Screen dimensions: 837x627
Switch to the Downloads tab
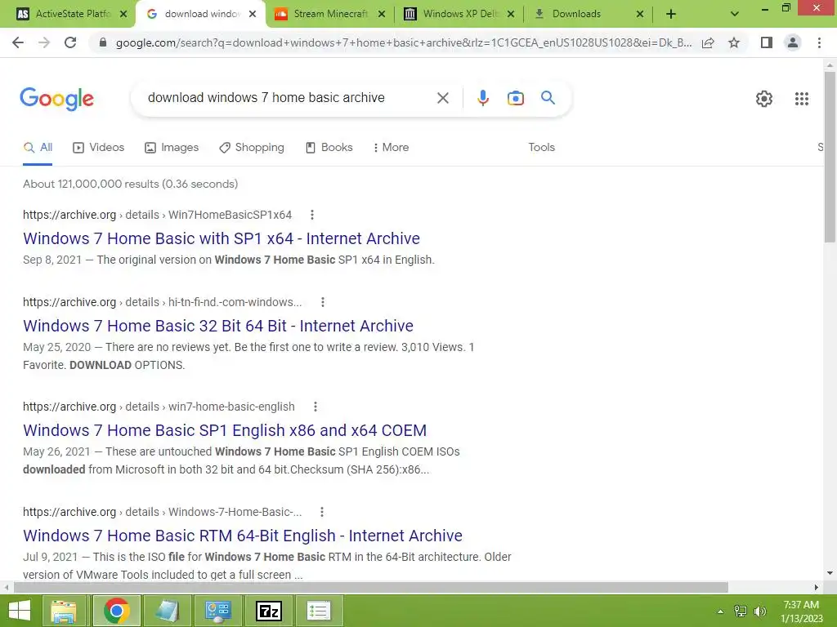576,14
